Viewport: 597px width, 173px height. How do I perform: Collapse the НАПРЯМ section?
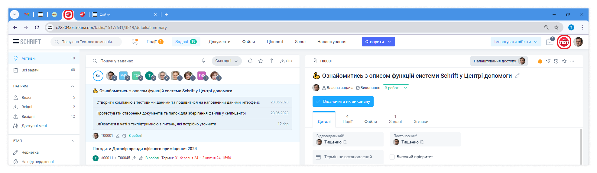click(73, 86)
